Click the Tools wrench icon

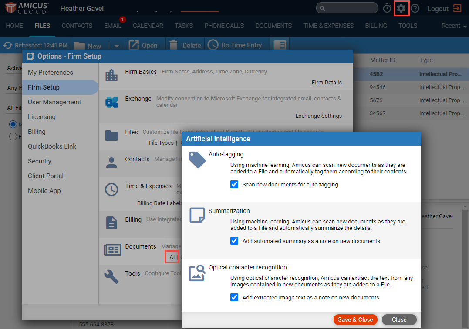(111, 277)
